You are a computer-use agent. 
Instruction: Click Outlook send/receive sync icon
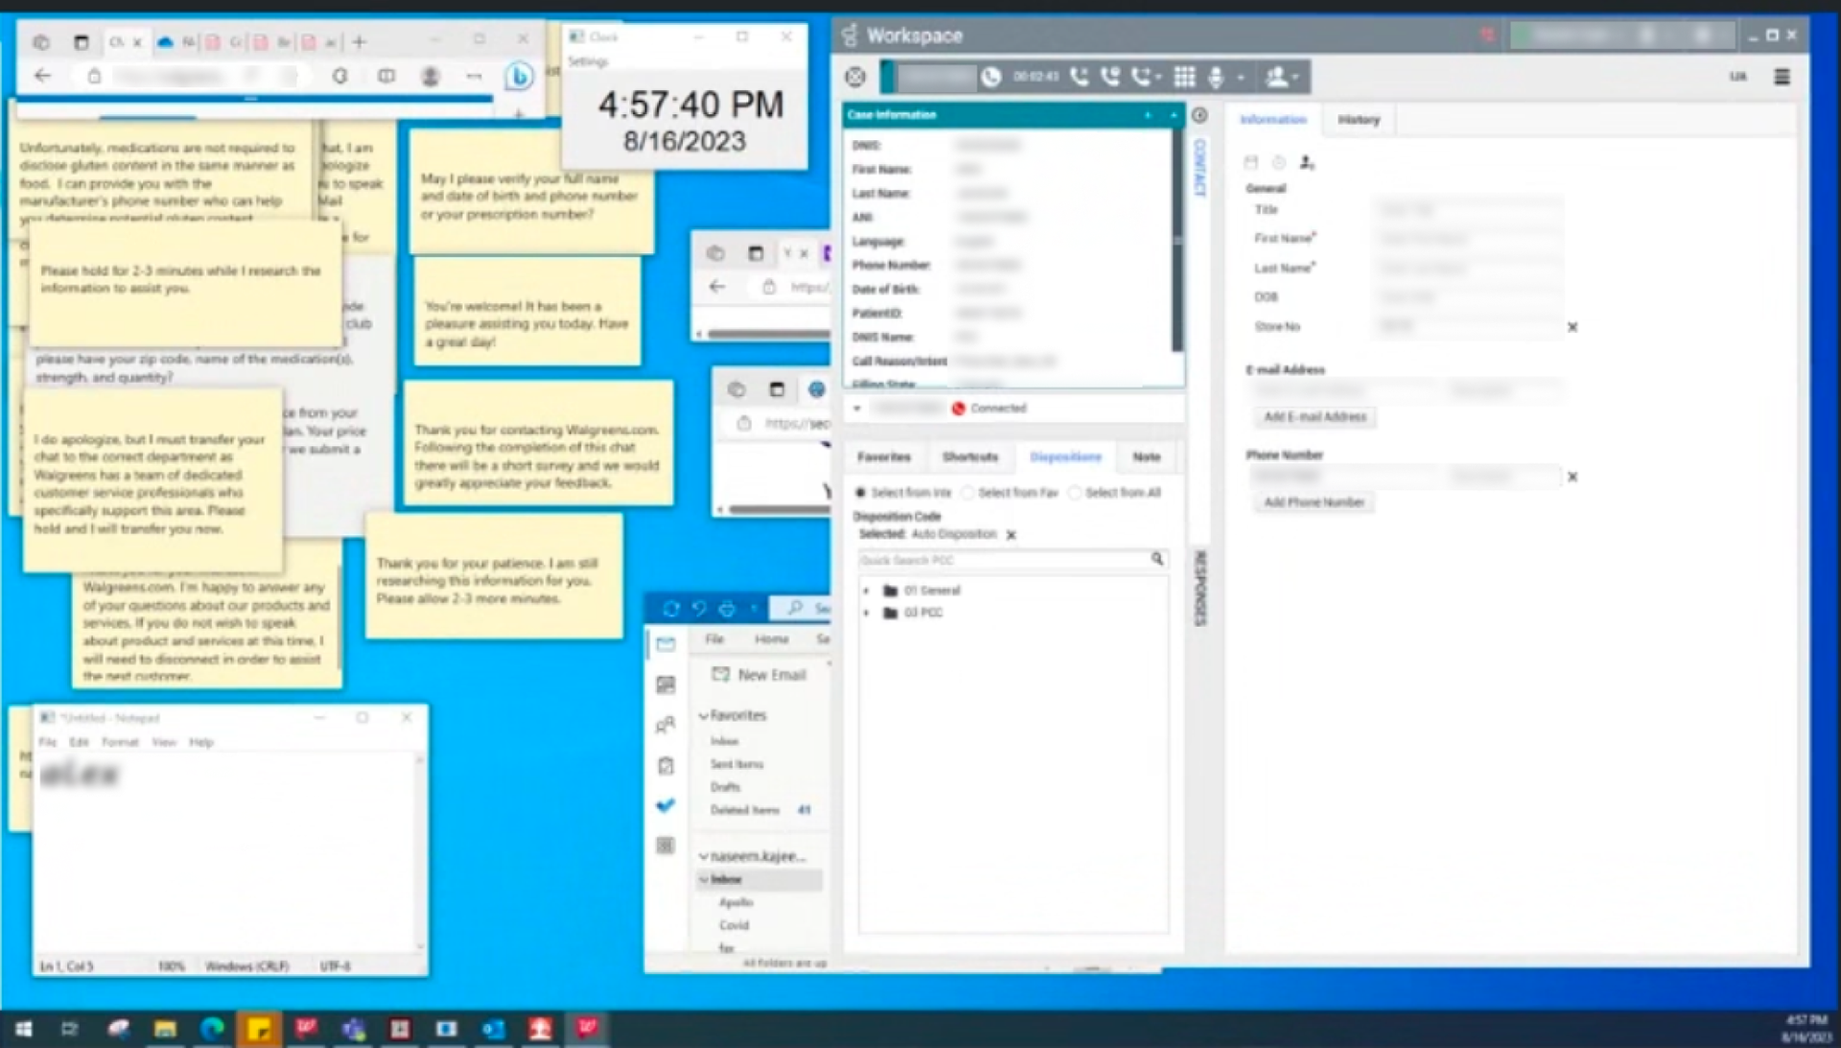click(671, 608)
